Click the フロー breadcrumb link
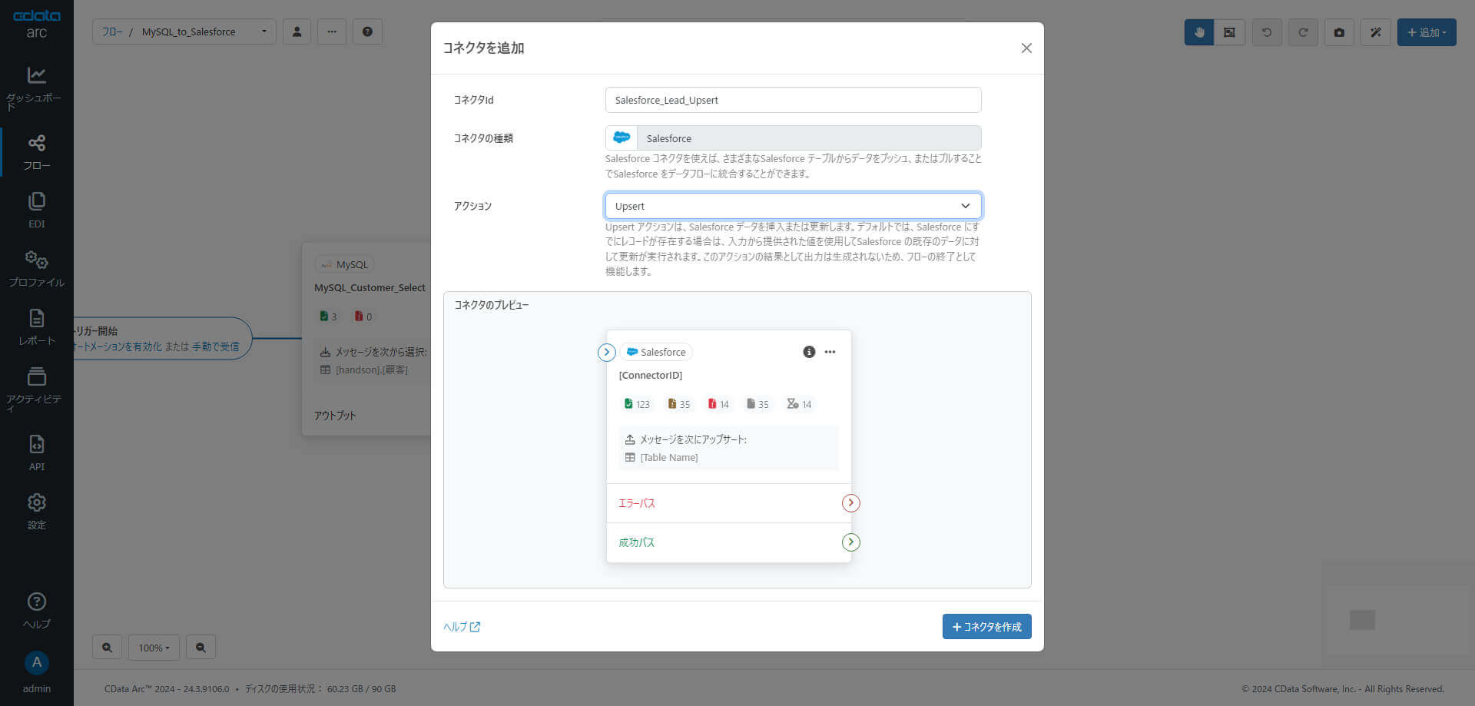This screenshot has height=706, width=1475. (x=112, y=31)
